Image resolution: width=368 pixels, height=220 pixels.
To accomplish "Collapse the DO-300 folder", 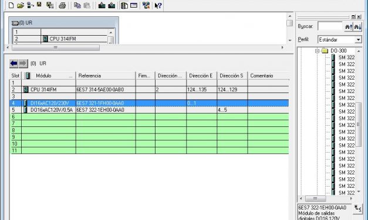I will (x=318, y=51).
